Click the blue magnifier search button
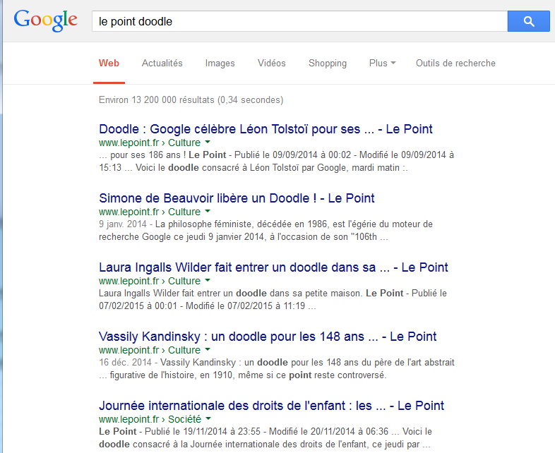The height and width of the screenshot is (453, 555). [528, 21]
